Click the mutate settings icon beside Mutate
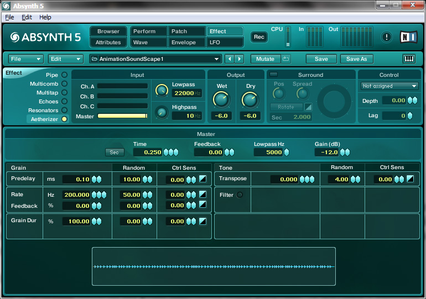The width and height of the screenshot is (426, 299). (285, 59)
